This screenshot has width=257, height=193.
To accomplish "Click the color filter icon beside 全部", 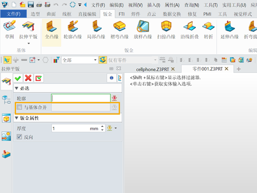I will (x=56, y=60).
